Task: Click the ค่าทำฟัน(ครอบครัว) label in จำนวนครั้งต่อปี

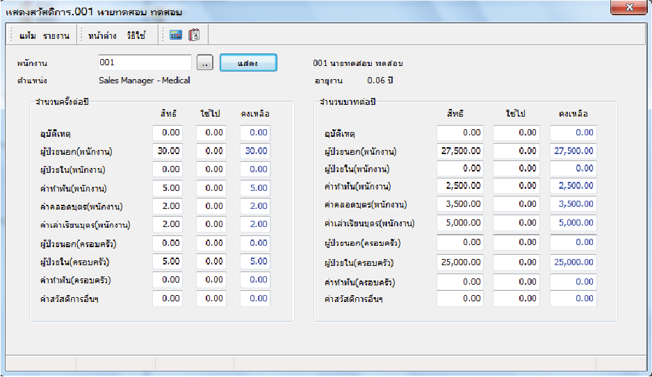Action: click(75, 280)
